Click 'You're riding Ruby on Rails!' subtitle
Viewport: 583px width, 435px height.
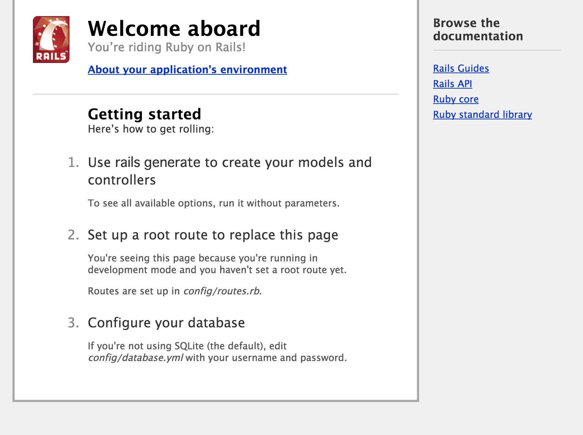coord(166,47)
